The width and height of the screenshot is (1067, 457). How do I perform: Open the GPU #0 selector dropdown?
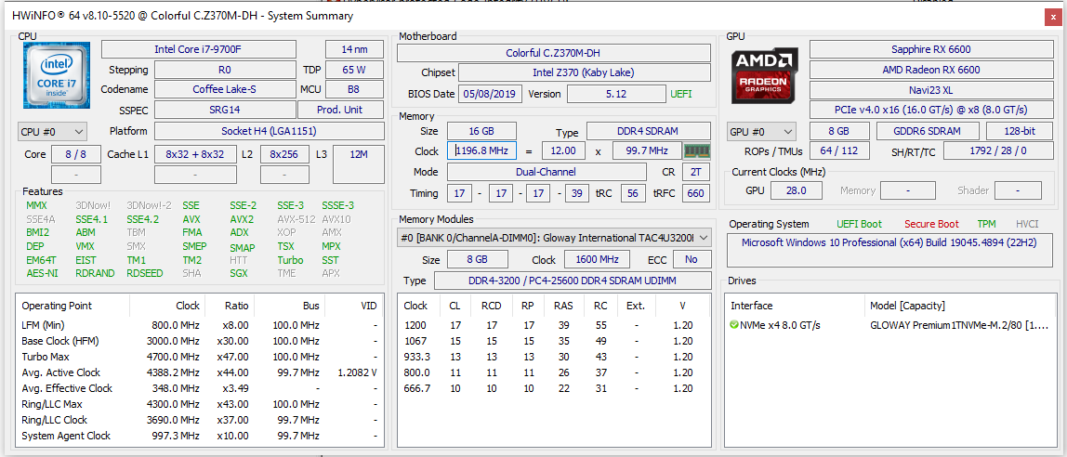761,132
